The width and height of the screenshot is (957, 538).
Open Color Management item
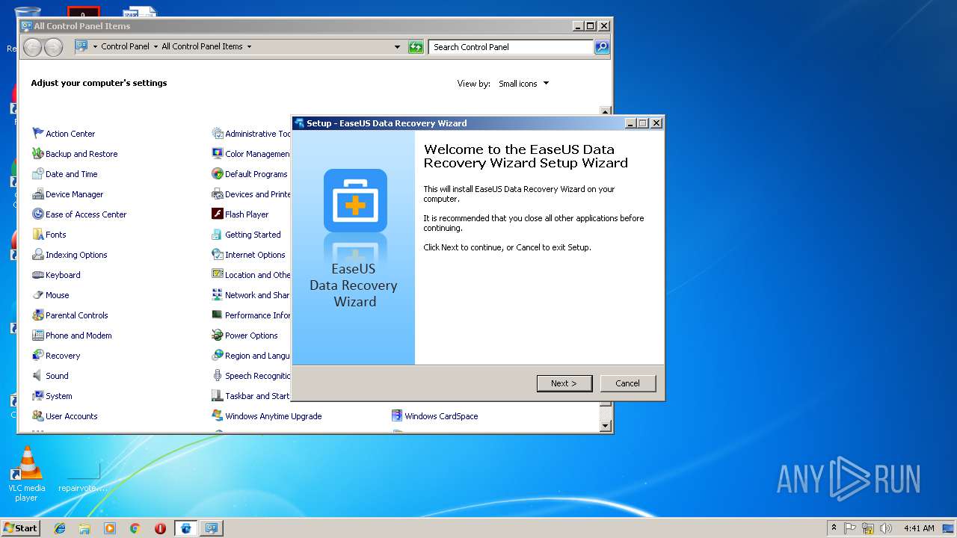tap(251, 154)
